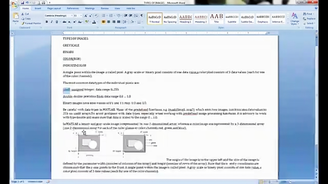Save the document from Quick Access toolbar
Viewport: 328px width, 184px height.
(x=22, y=3)
